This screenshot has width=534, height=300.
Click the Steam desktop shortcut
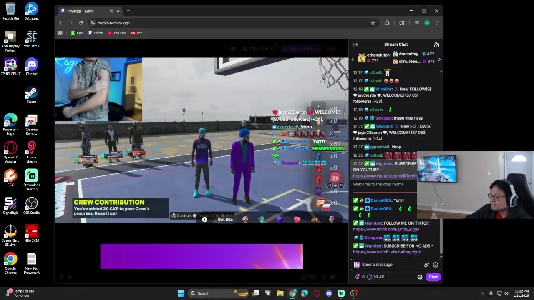click(31, 95)
